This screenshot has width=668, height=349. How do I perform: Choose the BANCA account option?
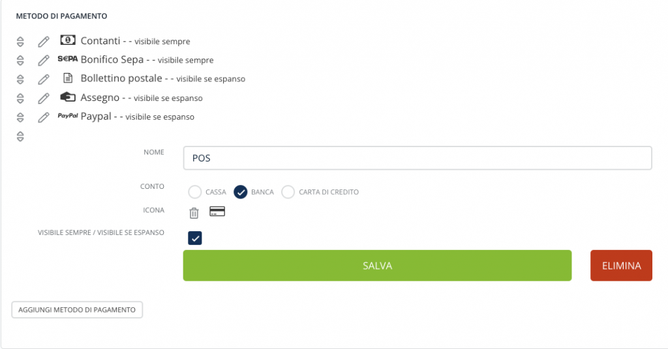[240, 192]
